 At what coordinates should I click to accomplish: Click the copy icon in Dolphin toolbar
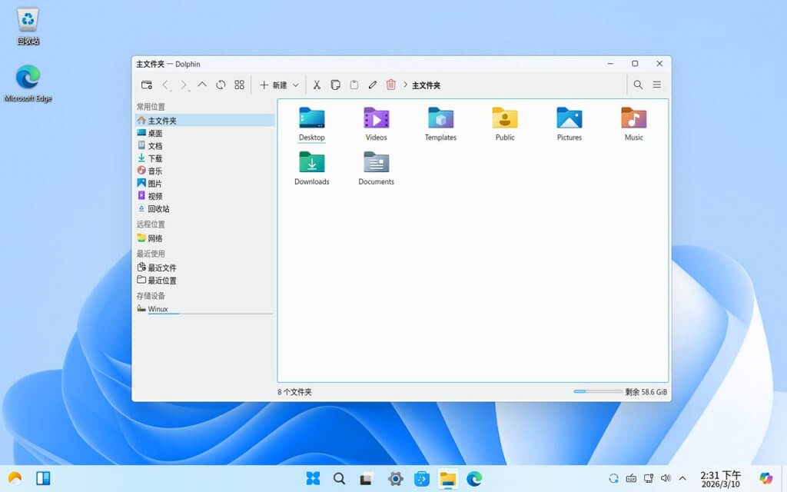[x=335, y=85]
